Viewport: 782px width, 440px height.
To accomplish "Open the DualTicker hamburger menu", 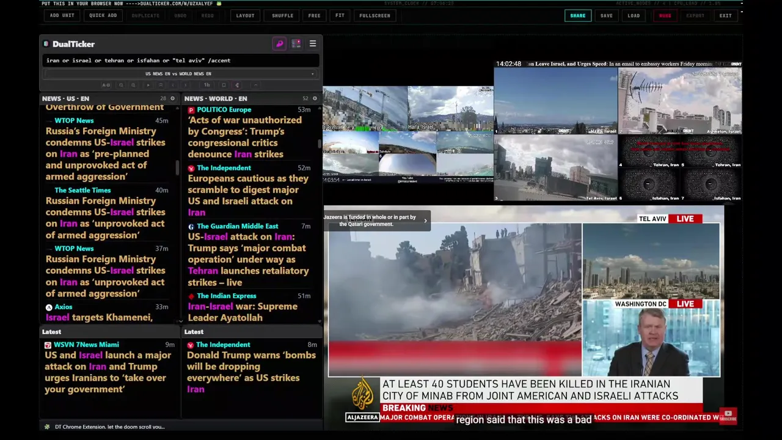I will pyautogui.click(x=313, y=44).
